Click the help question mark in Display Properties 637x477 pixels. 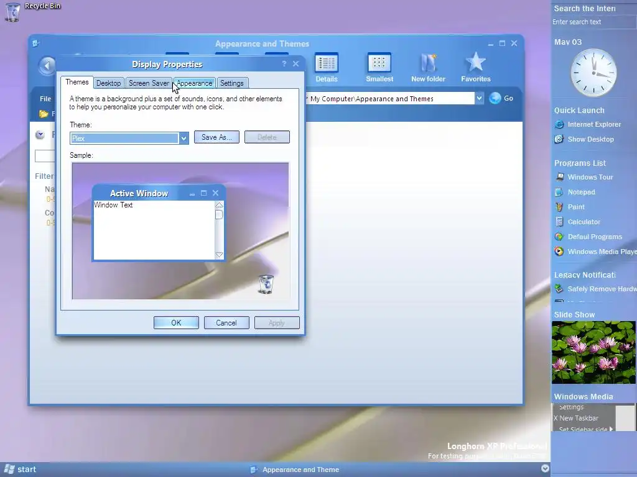pyautogui.click(x=284, y=64)
